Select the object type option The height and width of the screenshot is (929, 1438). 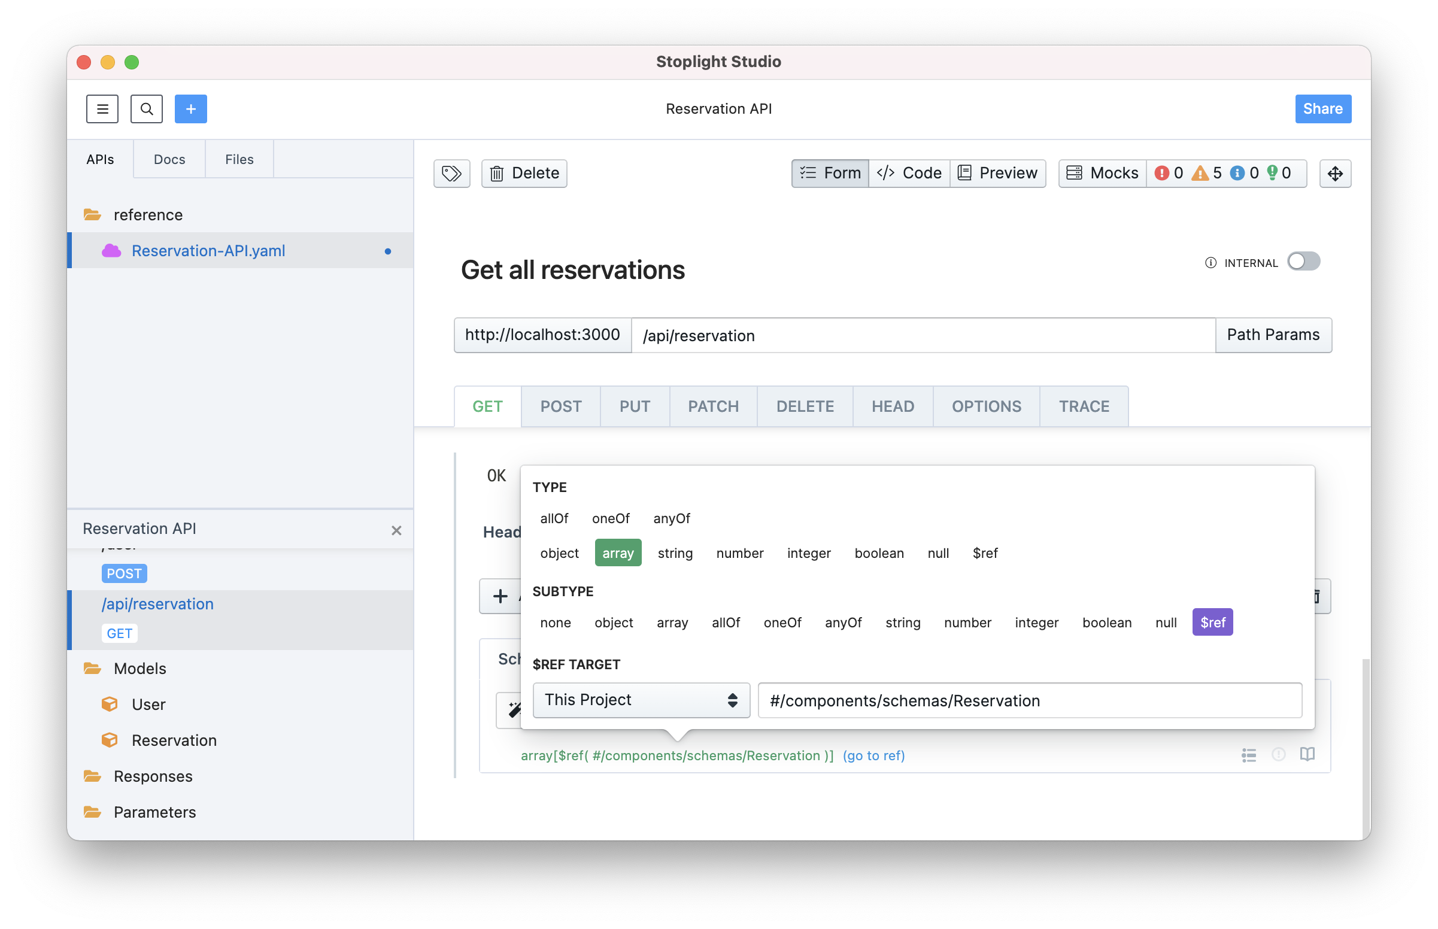(559, 552)
